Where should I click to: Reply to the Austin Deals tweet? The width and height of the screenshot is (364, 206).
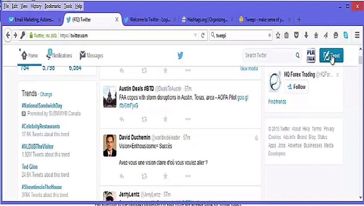[x=122, y=119]
